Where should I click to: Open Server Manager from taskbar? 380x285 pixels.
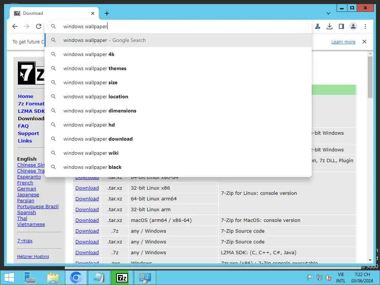[30, 278]
